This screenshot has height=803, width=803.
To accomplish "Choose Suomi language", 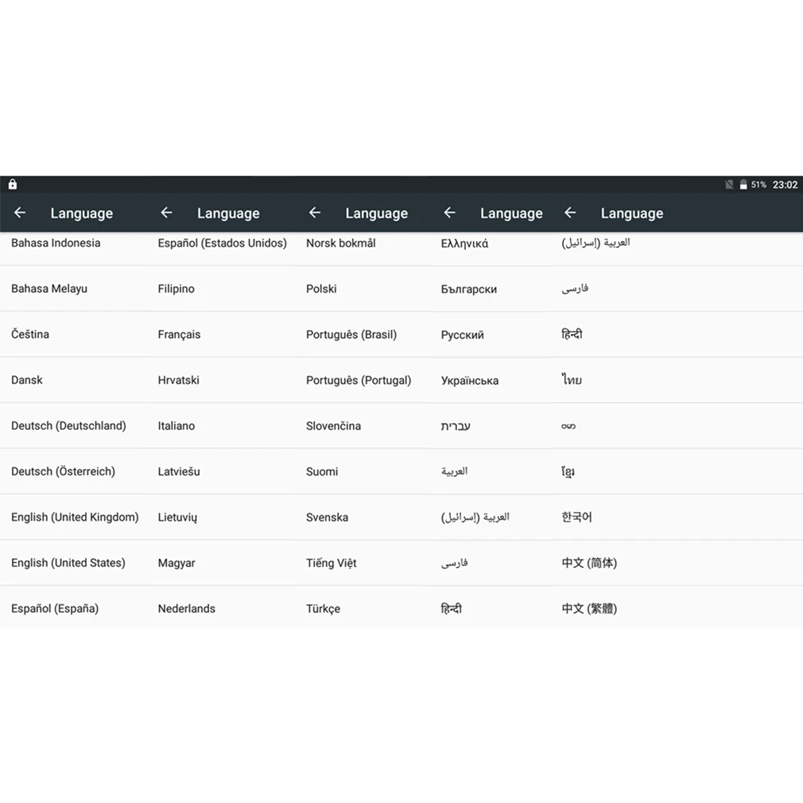I will pos(322,471).
